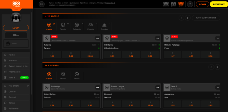Open the 888 Club button

[16, 35]
